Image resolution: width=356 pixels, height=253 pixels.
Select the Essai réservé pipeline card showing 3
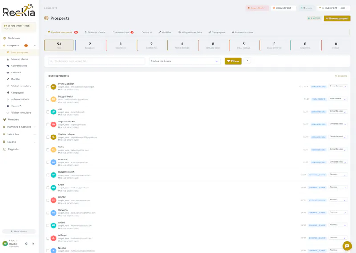click(x=243, y=45)
